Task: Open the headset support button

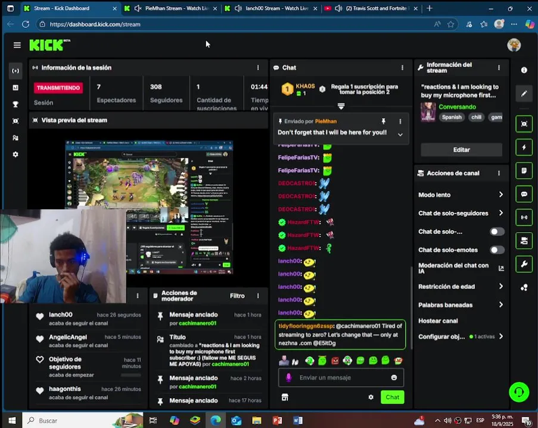Action: (x=519, y=392)
